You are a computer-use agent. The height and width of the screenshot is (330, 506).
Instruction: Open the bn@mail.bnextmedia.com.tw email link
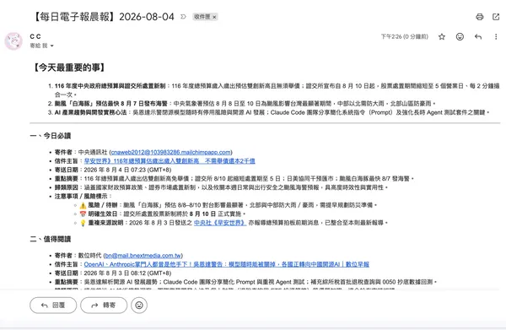[143, 256]
